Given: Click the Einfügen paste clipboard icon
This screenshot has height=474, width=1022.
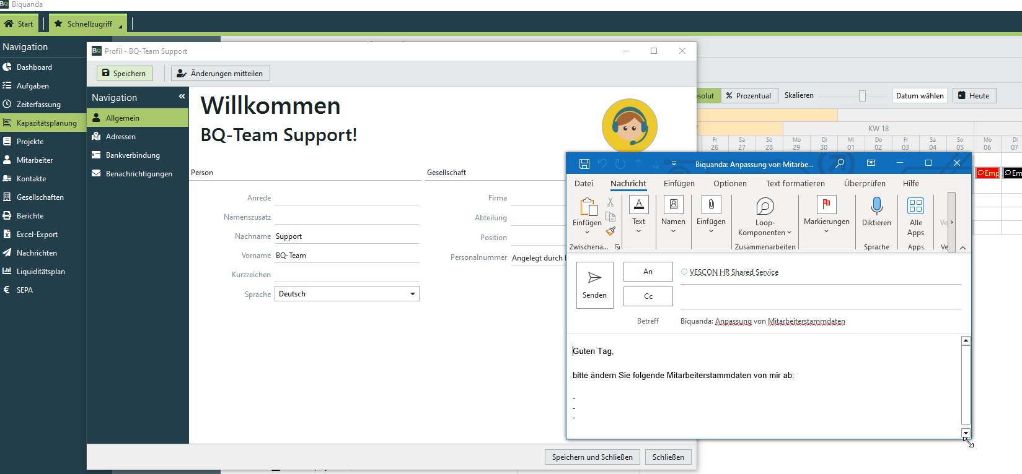Looking at the screenshot, I should 588,207.
